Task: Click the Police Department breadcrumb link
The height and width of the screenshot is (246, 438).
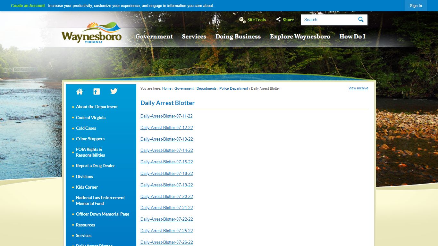Action: pos(234,88)
